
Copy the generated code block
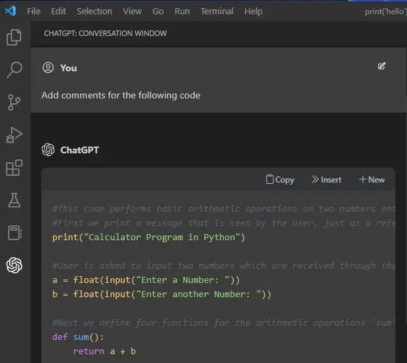coord(280,180)
